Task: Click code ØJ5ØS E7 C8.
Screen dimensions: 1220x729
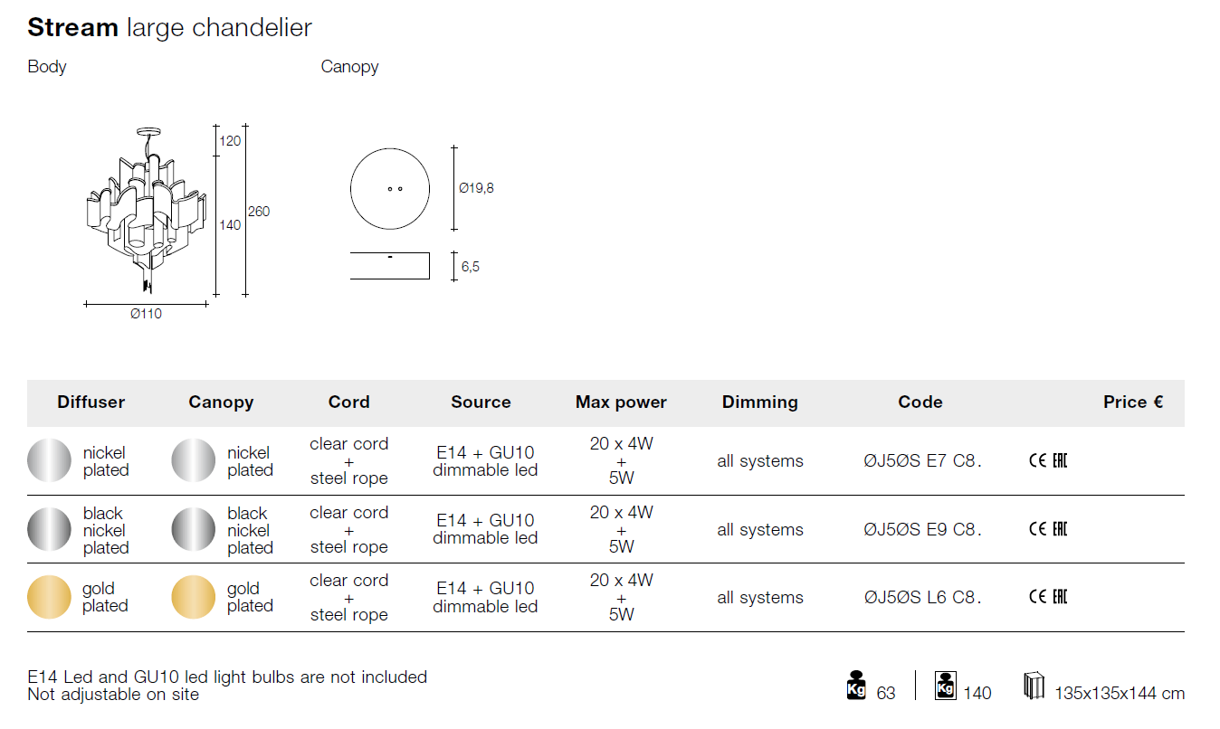Action: point(923,461)
